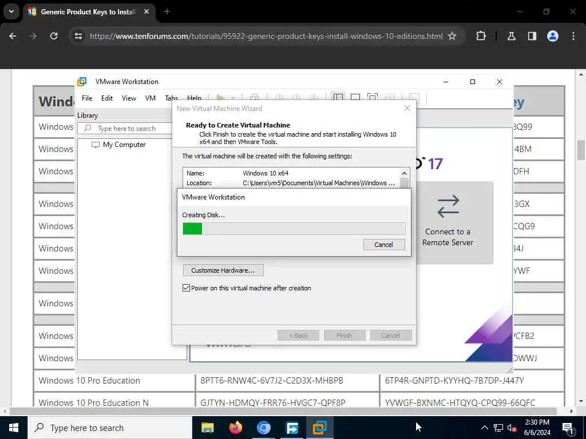This screenshot has width=586, height=439.
Task: Click the remote server arrows icon
Action: [448, 206]
